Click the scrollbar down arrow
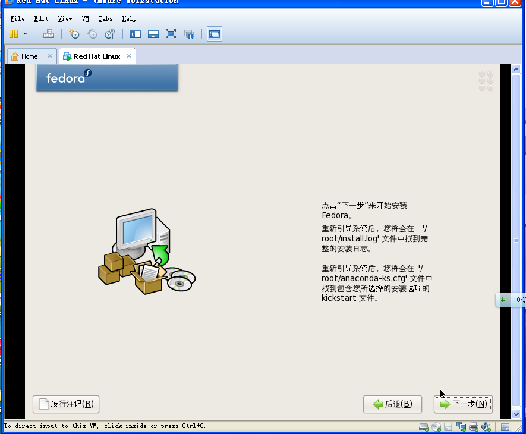This screenshot has height=434, width=526. (516, 413)
